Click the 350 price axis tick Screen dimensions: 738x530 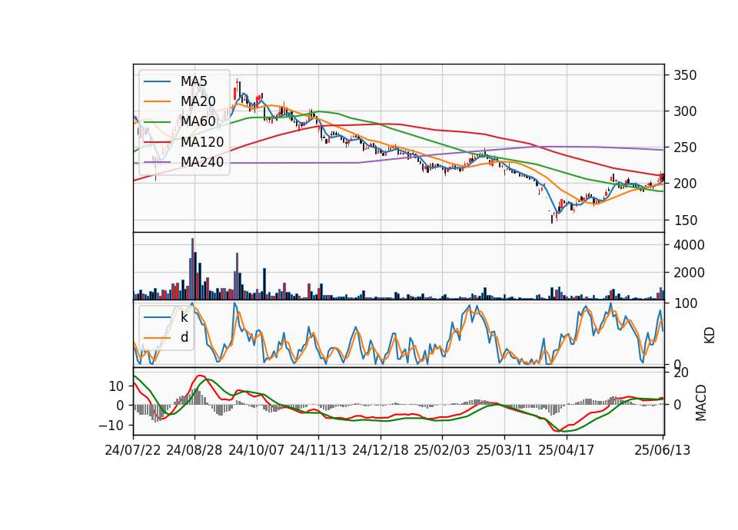(685, 75)
